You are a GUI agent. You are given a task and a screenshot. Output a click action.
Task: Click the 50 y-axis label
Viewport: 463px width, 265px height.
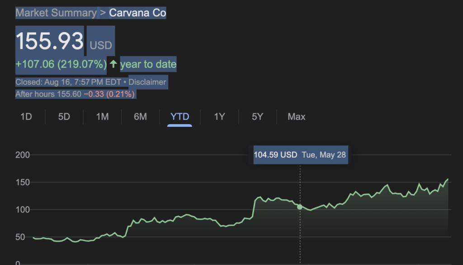point(20,237)
